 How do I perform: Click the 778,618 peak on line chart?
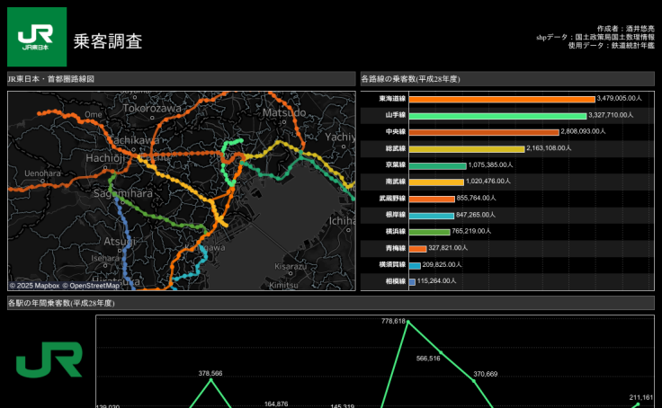(408, 322)
